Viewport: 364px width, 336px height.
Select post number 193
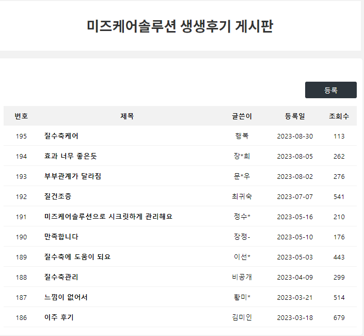point(21,177)
